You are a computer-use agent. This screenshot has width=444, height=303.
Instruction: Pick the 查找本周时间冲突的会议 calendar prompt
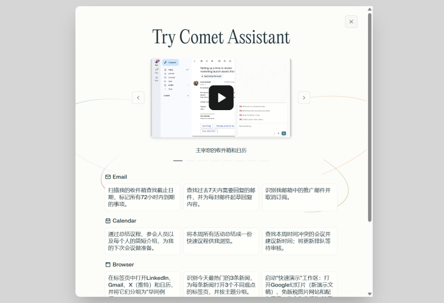click(x=300, y=241)
